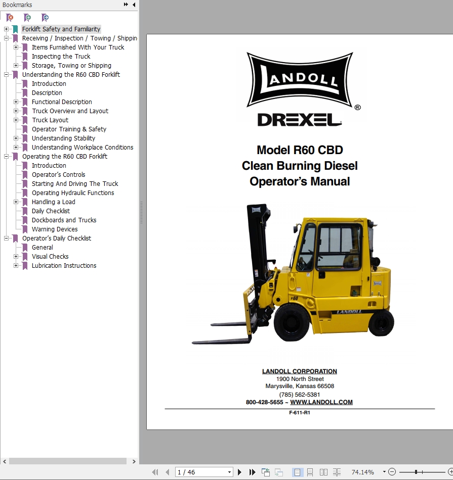This screenshot has width=453, height=480.
Task: Go to the first page
Action: (x=155, y=472)
